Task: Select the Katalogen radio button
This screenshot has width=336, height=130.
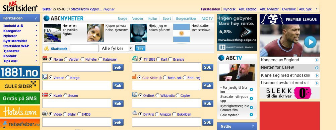Action: point(100,59)
